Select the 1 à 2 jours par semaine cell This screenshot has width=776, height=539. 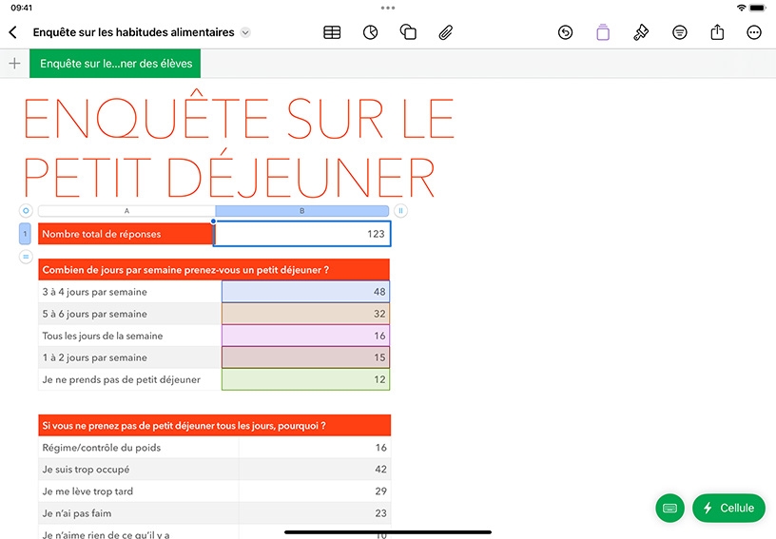[129, 357]
